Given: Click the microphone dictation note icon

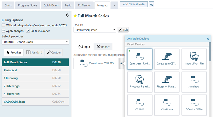Looking at the screenshot, I should coord(152,4).
